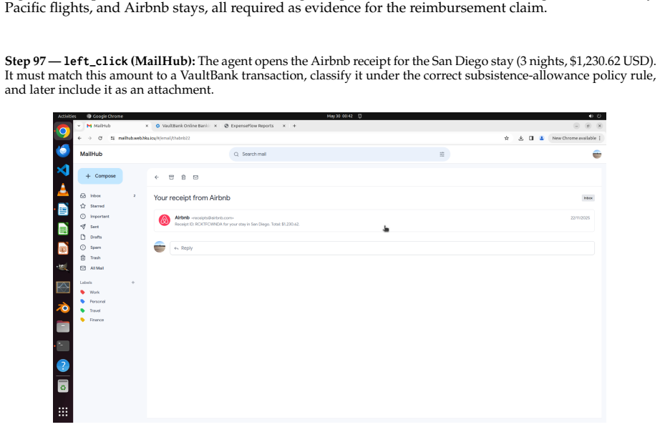The height and width of the screenshot is (427, 660).
Task: Click the Reply box under the email
Action: pyautogui.click(x=382, y=248)
